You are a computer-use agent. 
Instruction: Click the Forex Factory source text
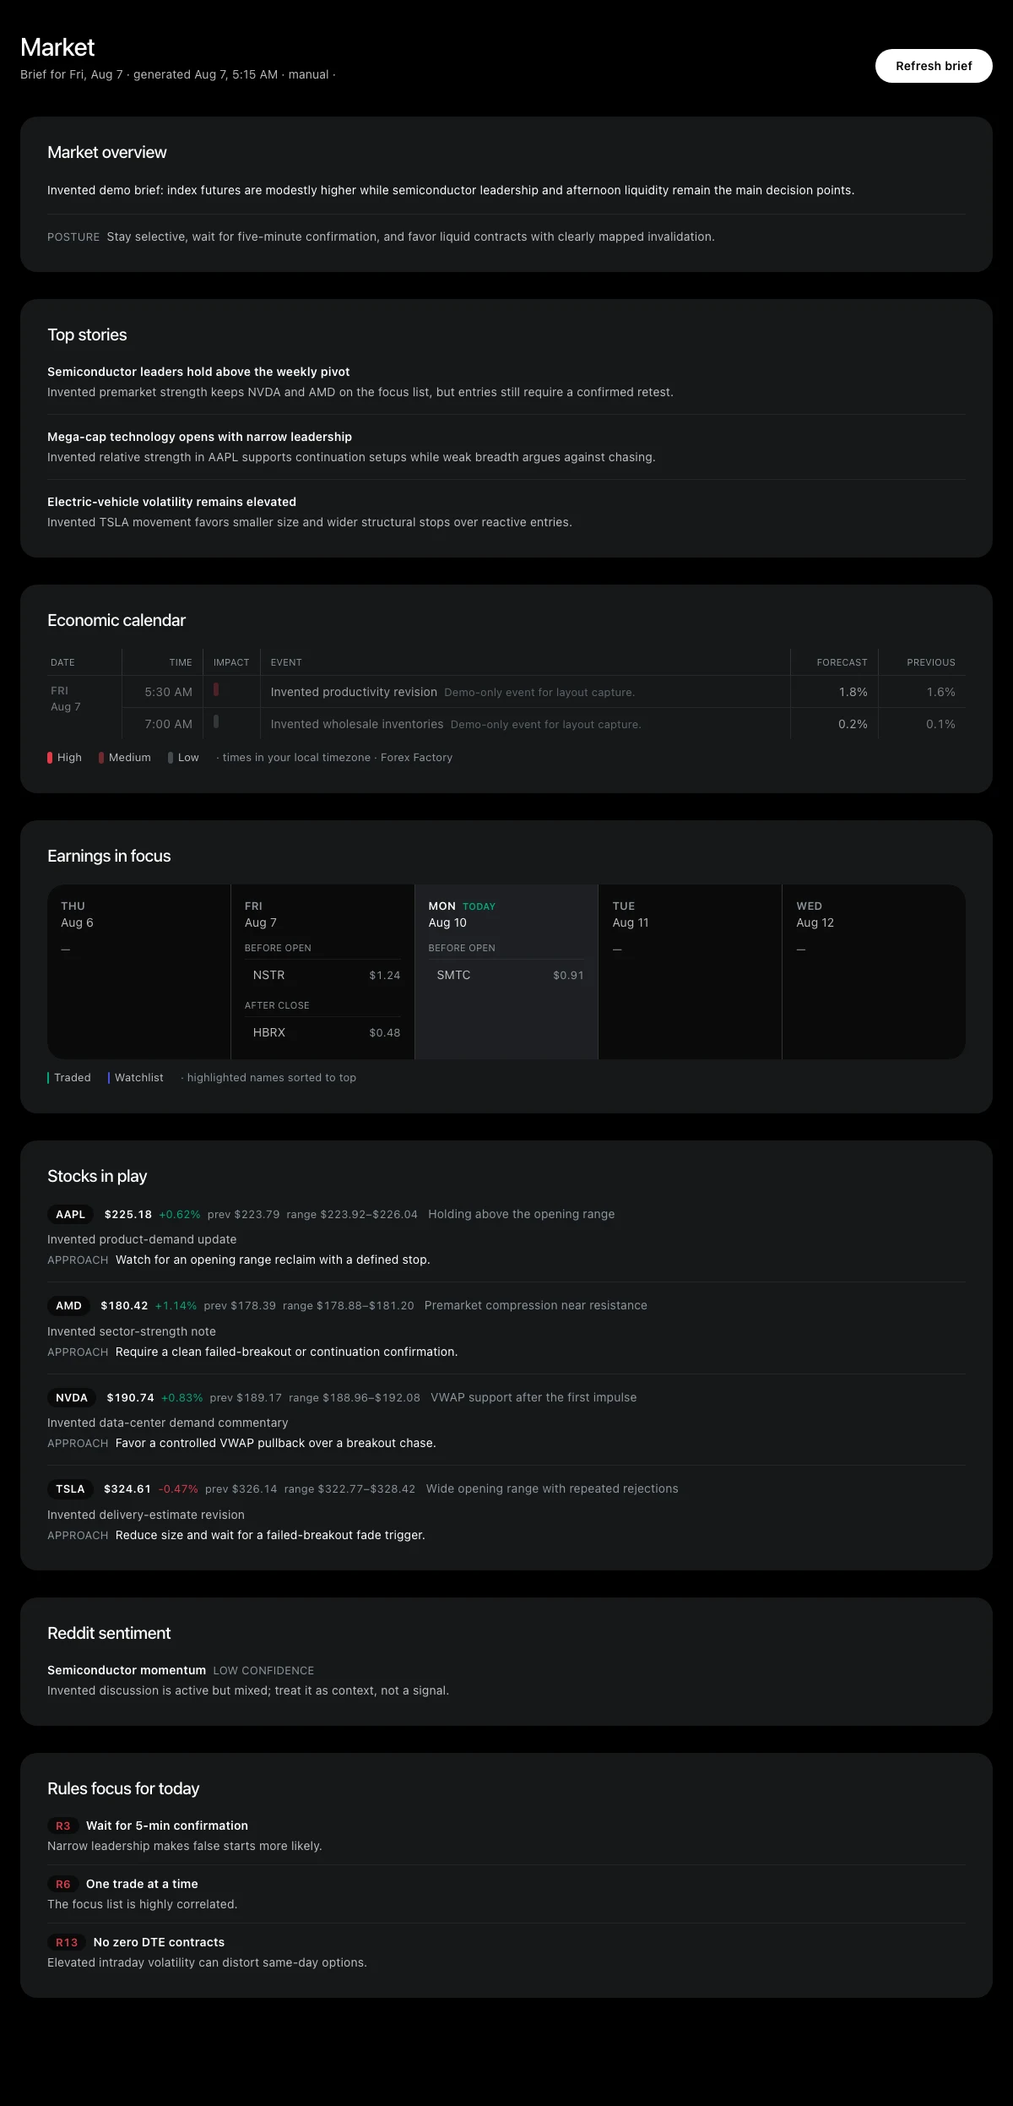pyautogui.click(x=416, y=758)
